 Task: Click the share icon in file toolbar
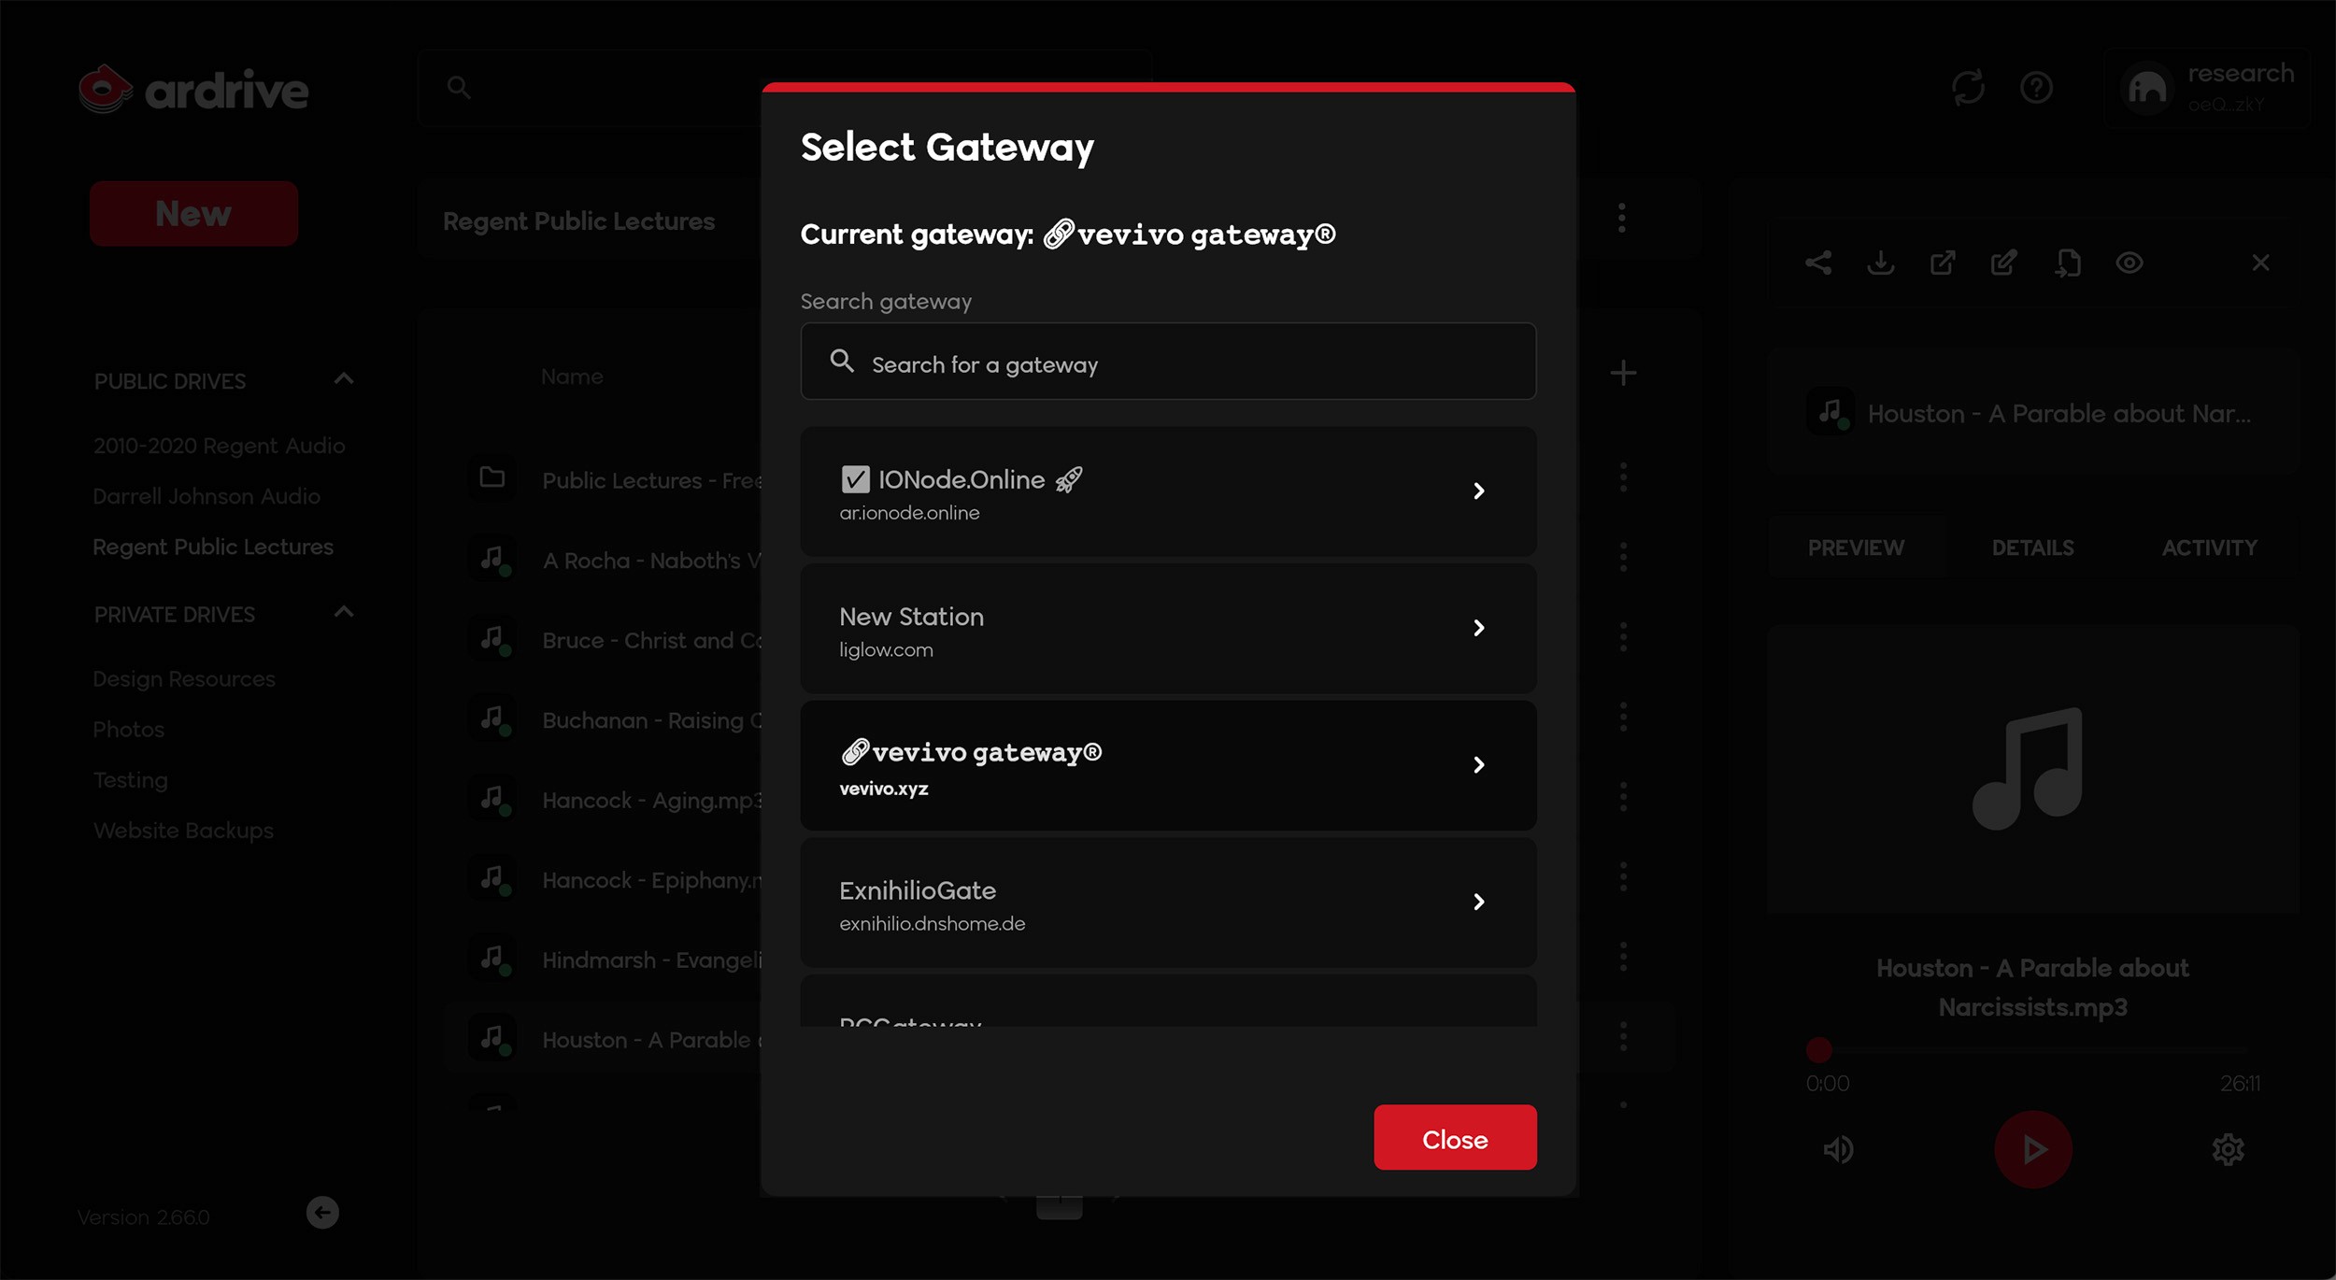pyautogui.click(x=1818, y=263)
